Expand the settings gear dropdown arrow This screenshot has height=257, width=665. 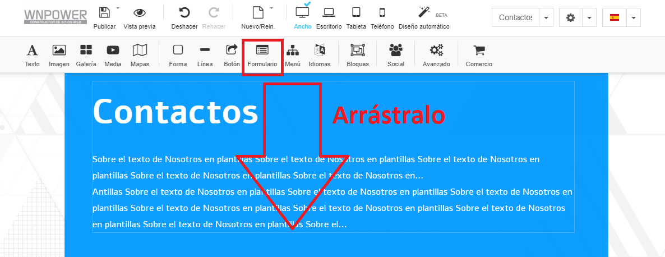point(589,18)
